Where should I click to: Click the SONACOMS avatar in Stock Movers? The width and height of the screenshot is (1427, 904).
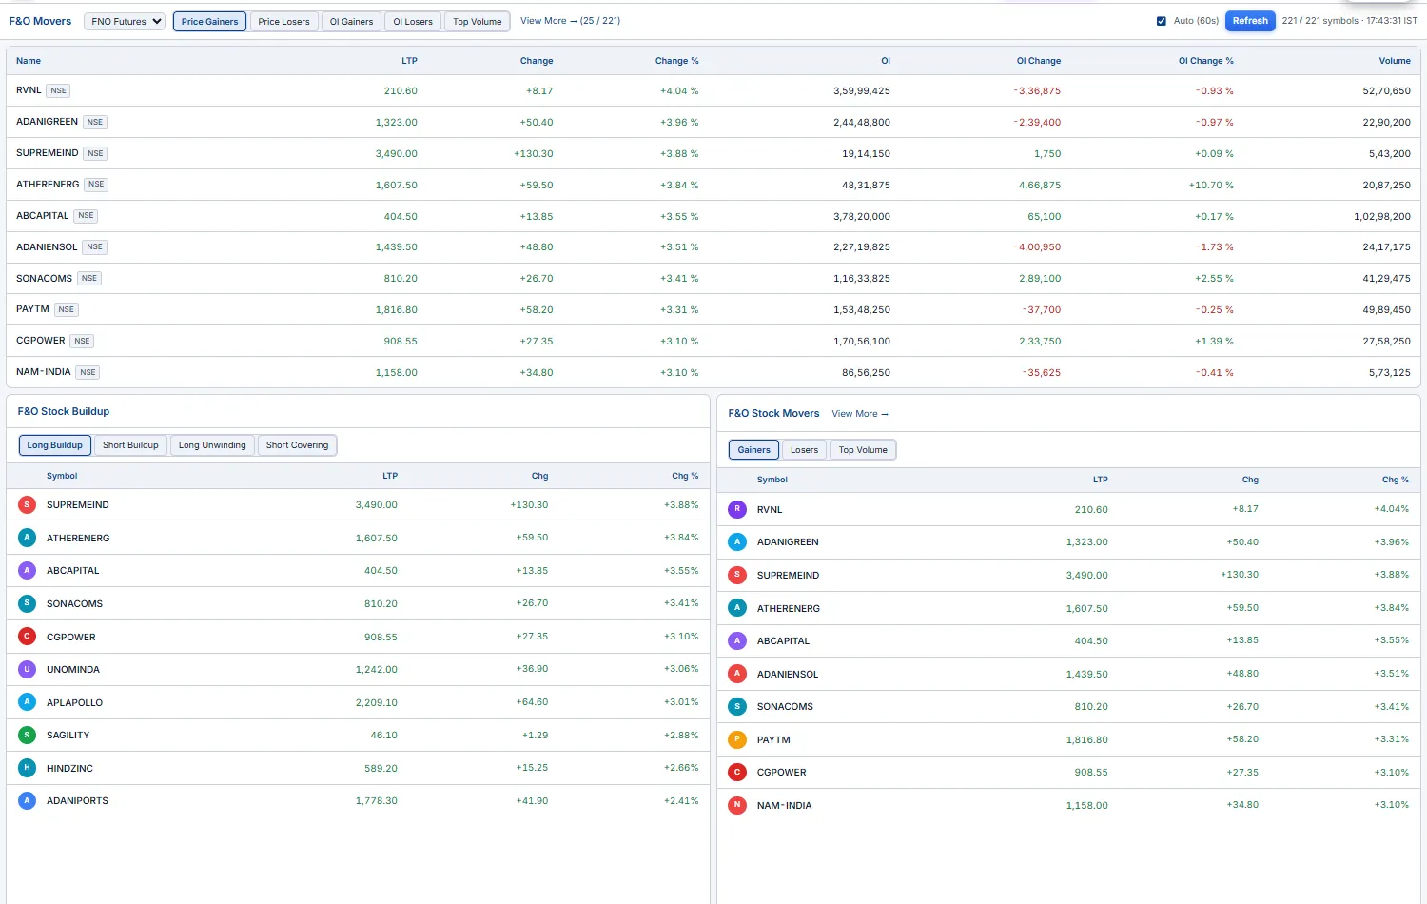tap(737, 706)
